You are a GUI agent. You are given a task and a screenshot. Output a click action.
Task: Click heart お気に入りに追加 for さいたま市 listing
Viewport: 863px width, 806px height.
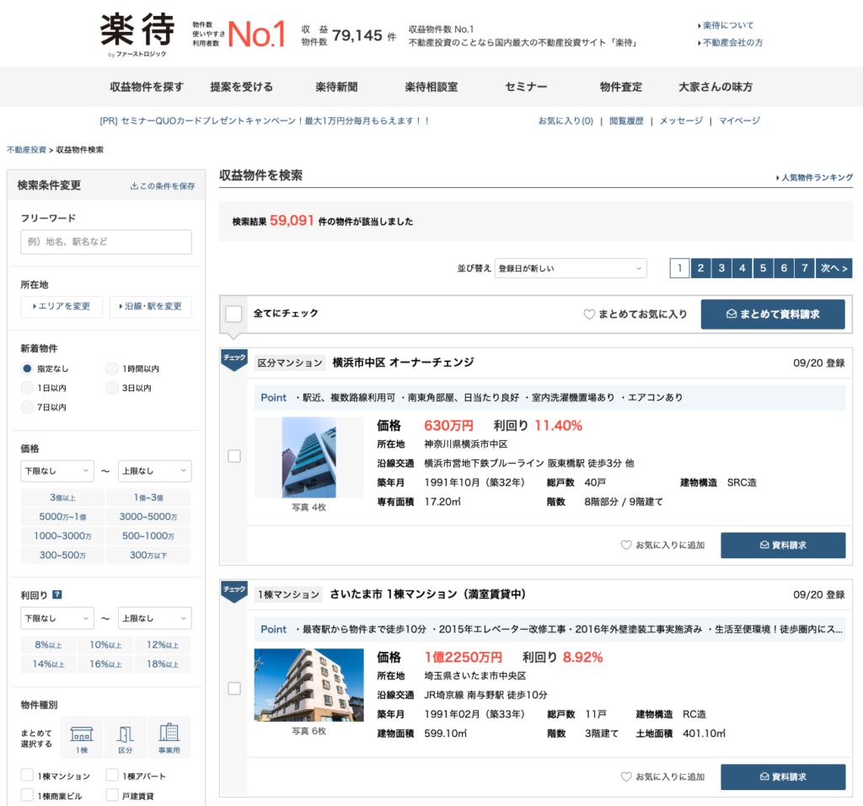tap(662, 776)
